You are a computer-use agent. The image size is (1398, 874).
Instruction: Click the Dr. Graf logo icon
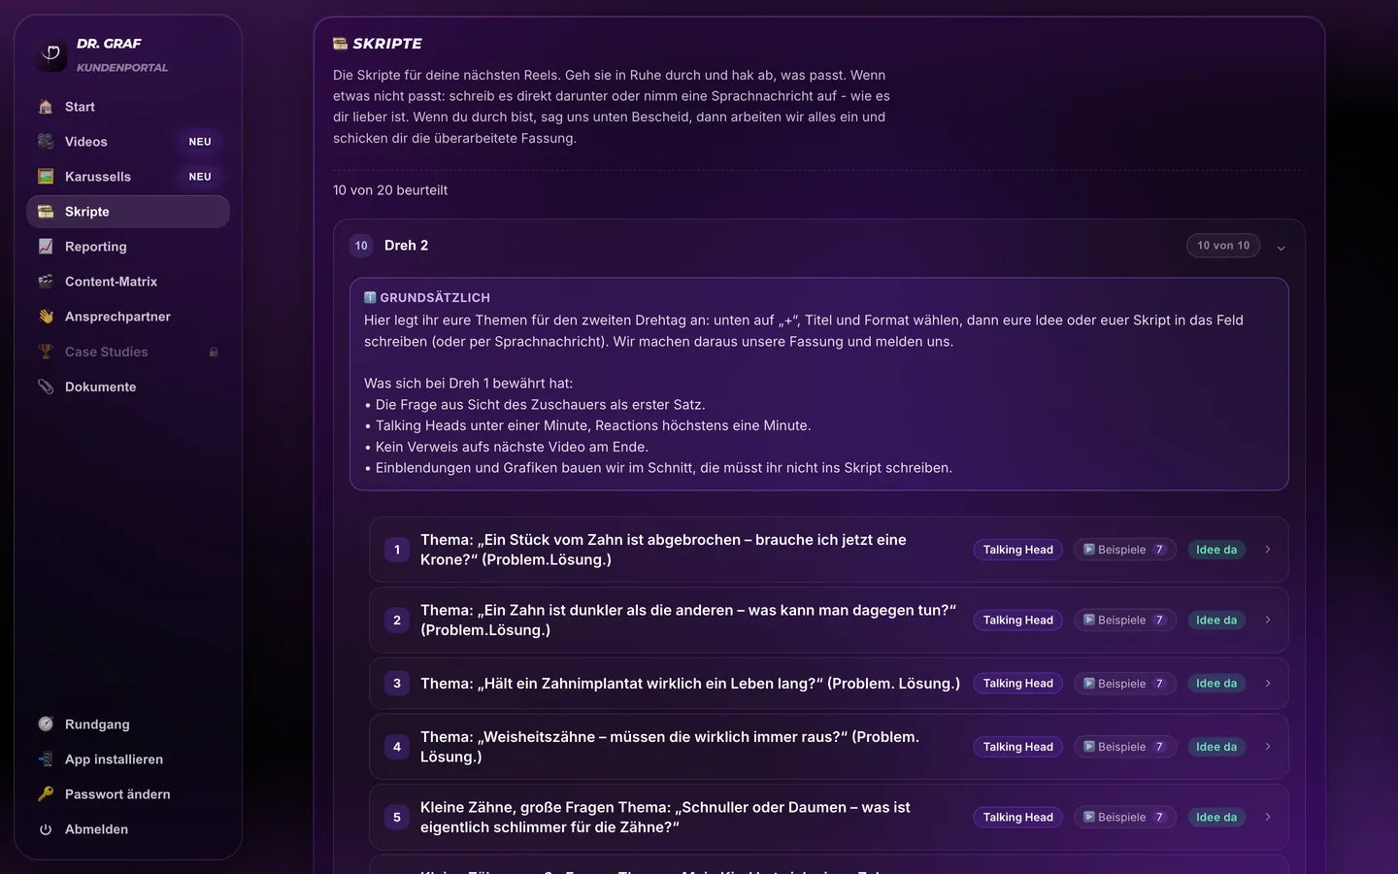51,55
